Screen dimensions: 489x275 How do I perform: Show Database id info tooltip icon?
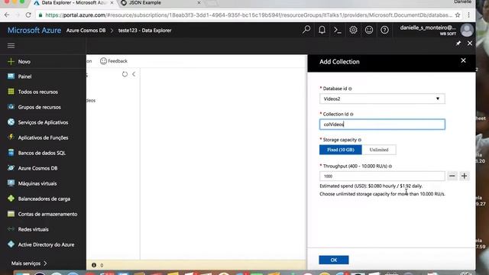350,89
